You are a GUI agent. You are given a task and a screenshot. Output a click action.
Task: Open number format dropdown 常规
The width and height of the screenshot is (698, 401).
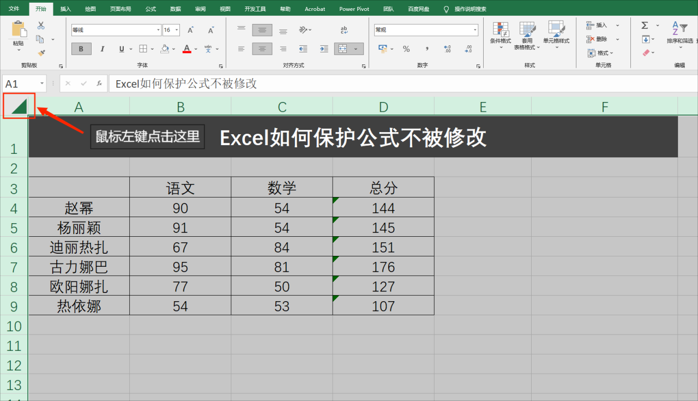475,30
